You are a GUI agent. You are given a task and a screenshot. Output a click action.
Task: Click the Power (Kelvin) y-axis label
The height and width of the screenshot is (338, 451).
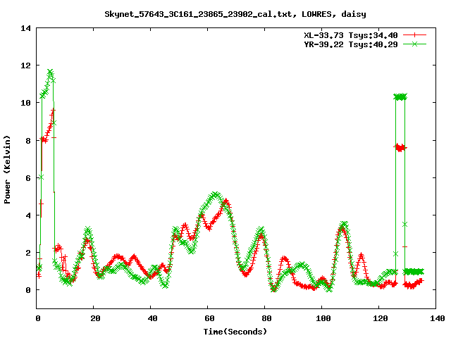click(7, 170)
